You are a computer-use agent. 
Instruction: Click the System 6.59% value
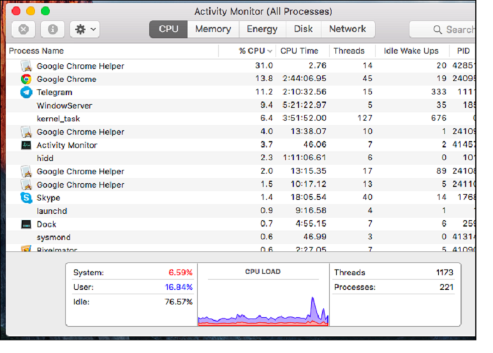click(180, 273)
